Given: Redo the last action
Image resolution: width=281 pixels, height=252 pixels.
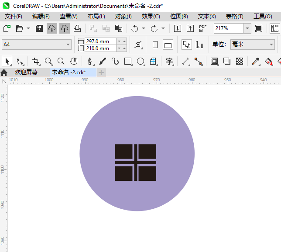Looking at the screenshot, I should pyautogui.click(x=154, y=28).
